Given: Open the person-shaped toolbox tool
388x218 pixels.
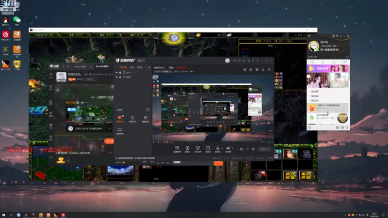Looking at the screenshot, I should [x=132, y=119].
